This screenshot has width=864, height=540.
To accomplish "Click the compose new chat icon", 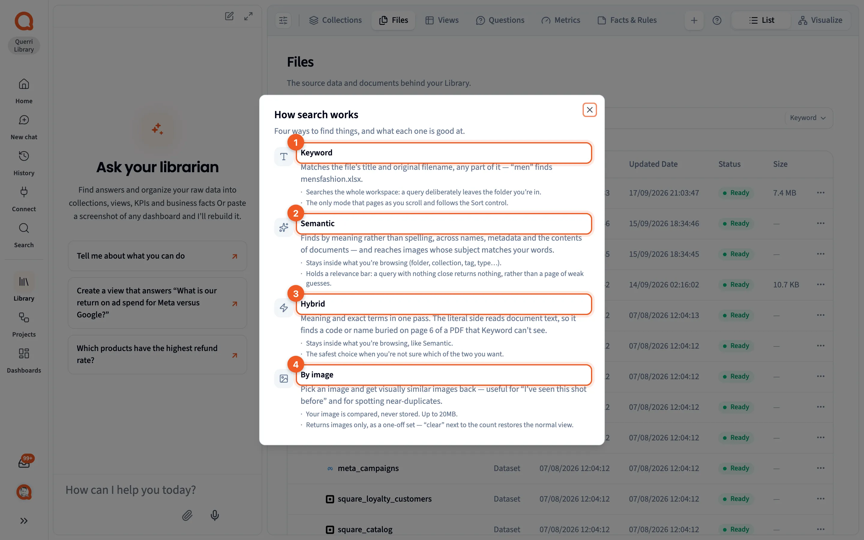I will coord(229,16).
